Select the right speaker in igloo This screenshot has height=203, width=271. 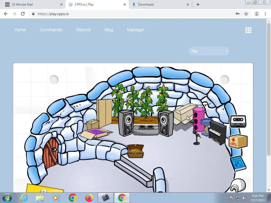pyautogui.click(x=166, y=123)
